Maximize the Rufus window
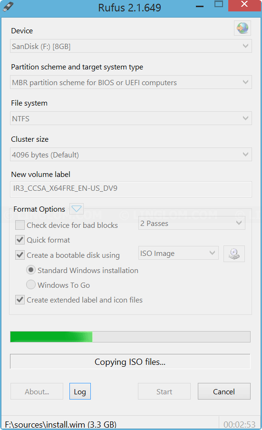This screenshot has width=262, height=430. tap(218, 4)
